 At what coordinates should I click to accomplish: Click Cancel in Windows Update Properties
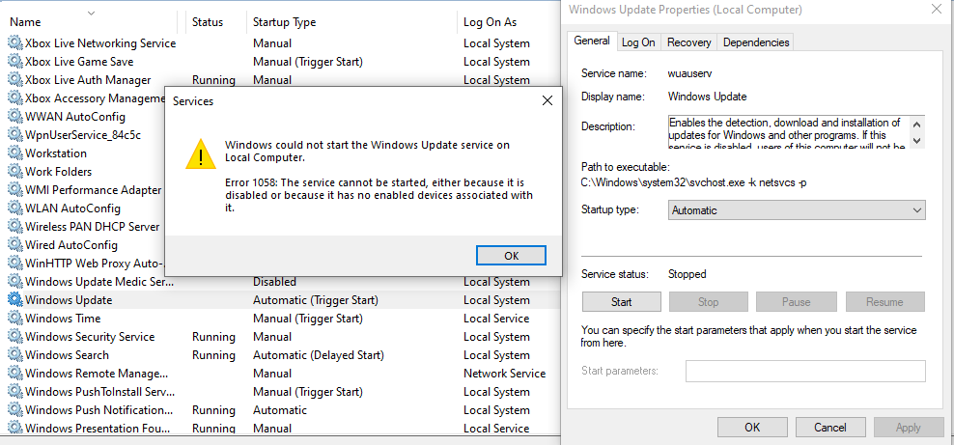pyautogui.click(x=829, y=428)
